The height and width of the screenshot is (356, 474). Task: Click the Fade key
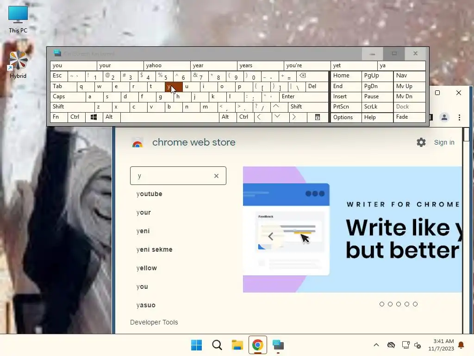click(409, 117)
